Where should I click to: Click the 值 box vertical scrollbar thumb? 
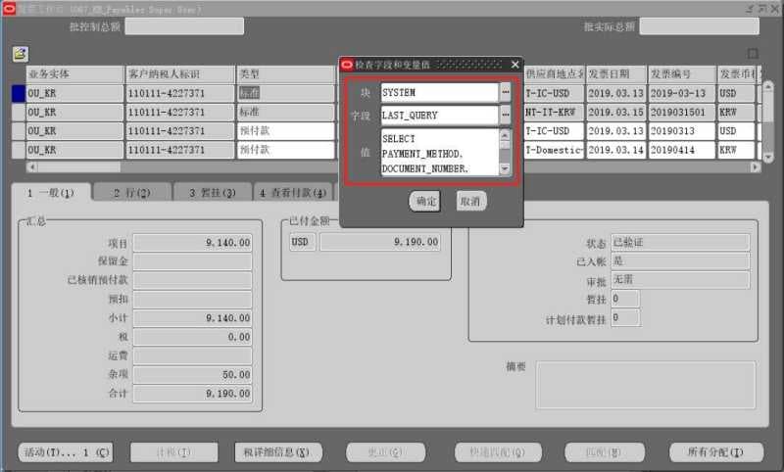pos(505,145)
